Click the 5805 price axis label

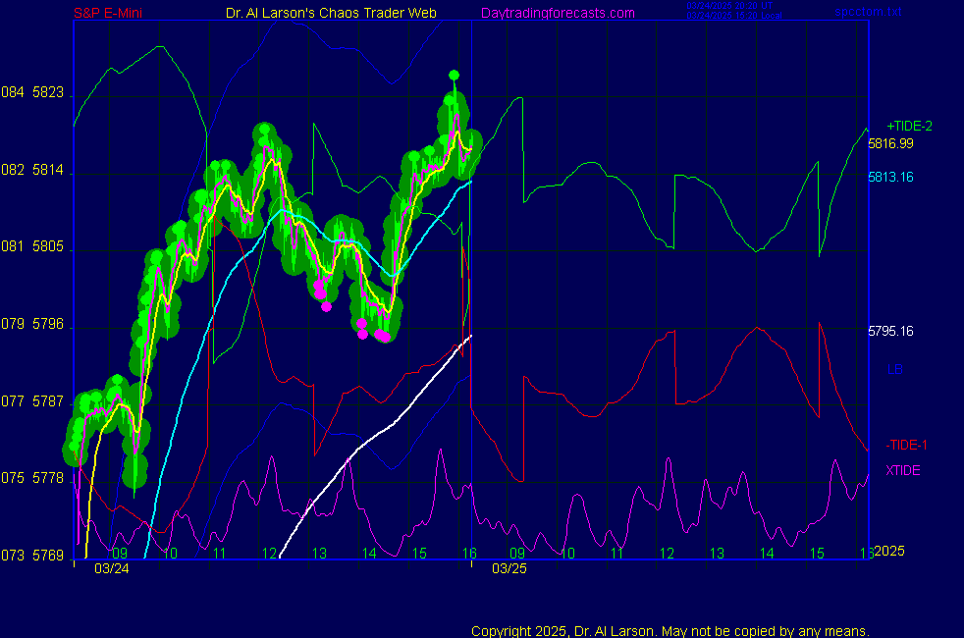47,247
